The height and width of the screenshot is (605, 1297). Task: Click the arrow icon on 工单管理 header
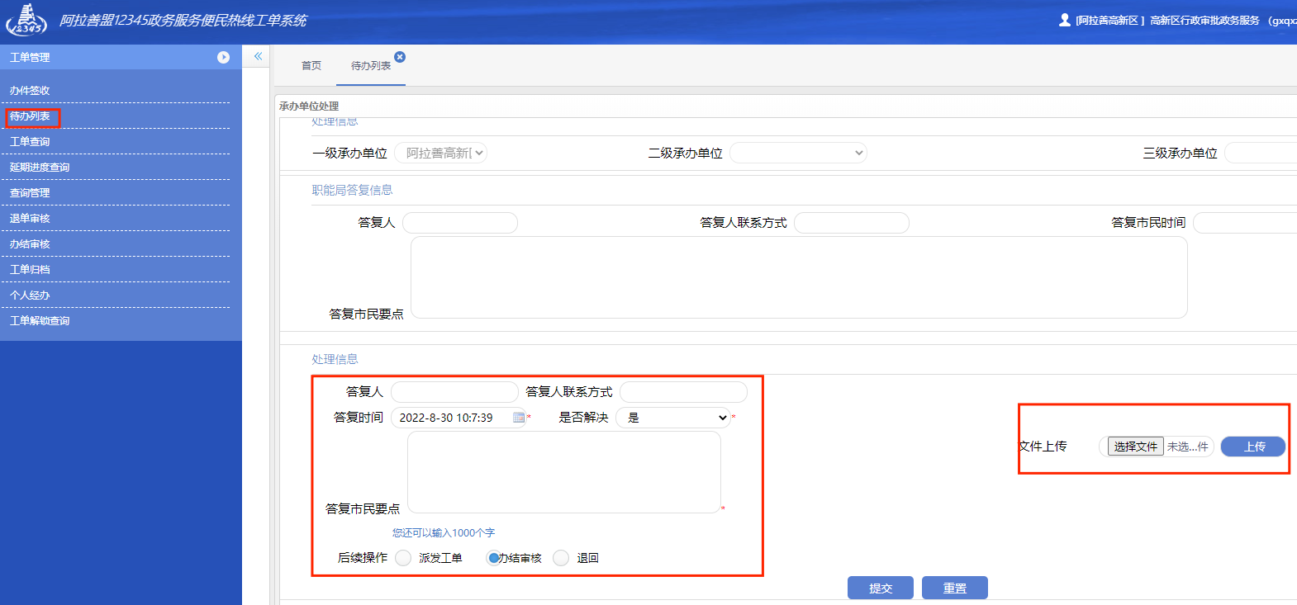[223, 57]
